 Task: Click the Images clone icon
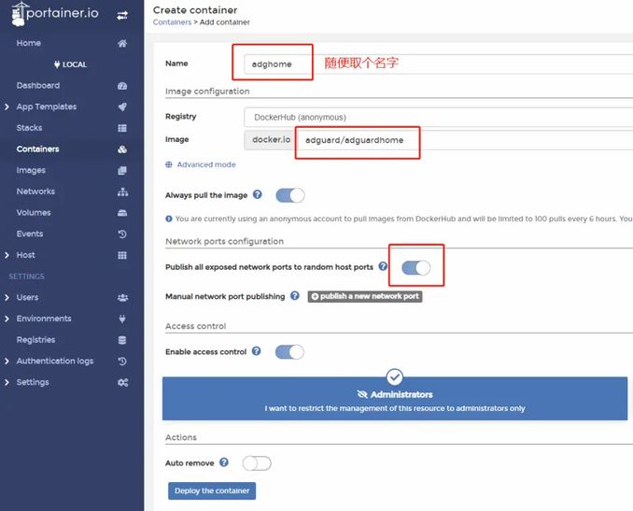(x=122, y=170)
